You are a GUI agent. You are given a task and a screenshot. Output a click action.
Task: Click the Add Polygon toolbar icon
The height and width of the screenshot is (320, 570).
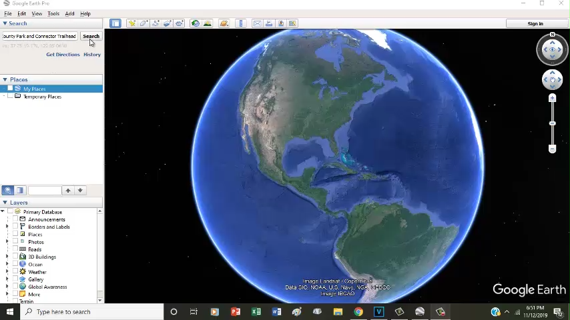click(x=144, y=23)
